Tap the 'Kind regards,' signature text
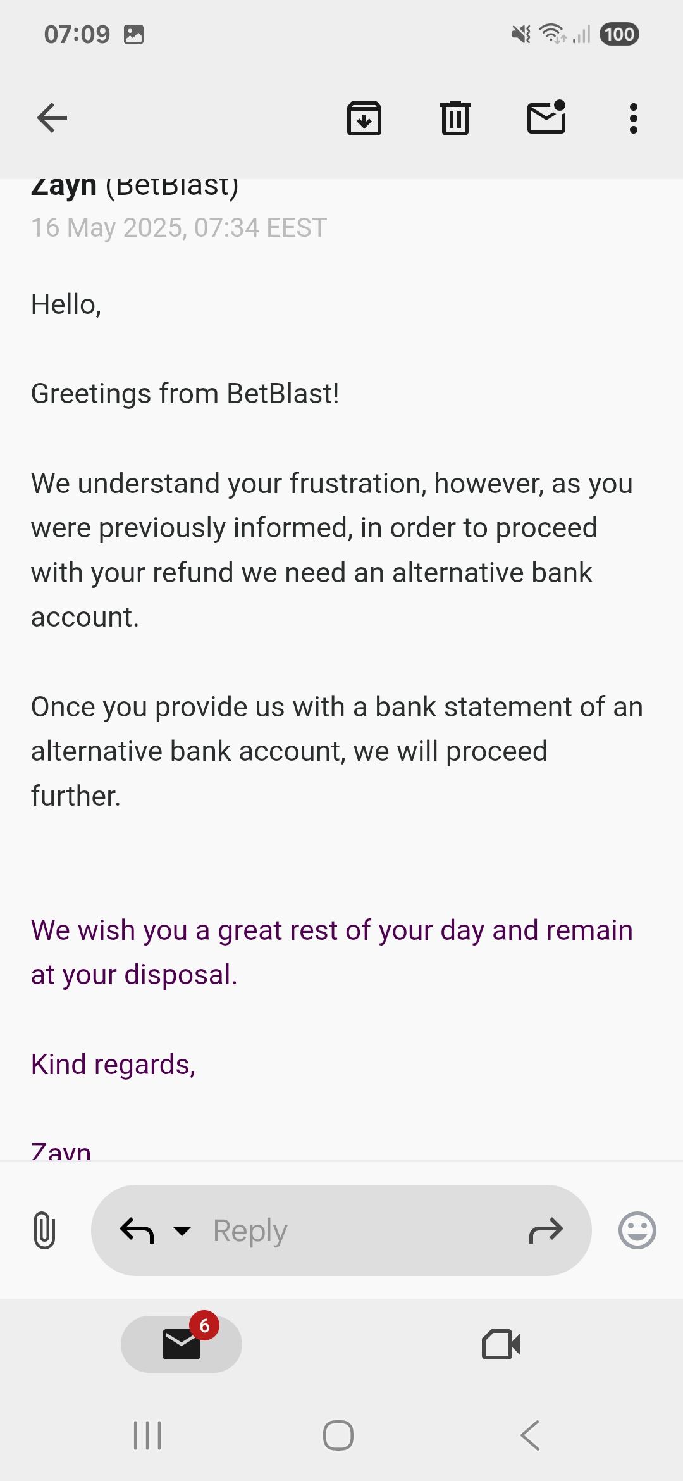The width and height of the screenshot is (683, 1481). [x=113, y=1065]
